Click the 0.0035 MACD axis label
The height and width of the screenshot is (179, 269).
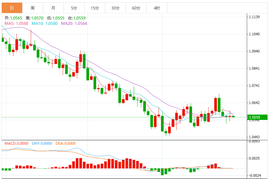pos(254,158)
